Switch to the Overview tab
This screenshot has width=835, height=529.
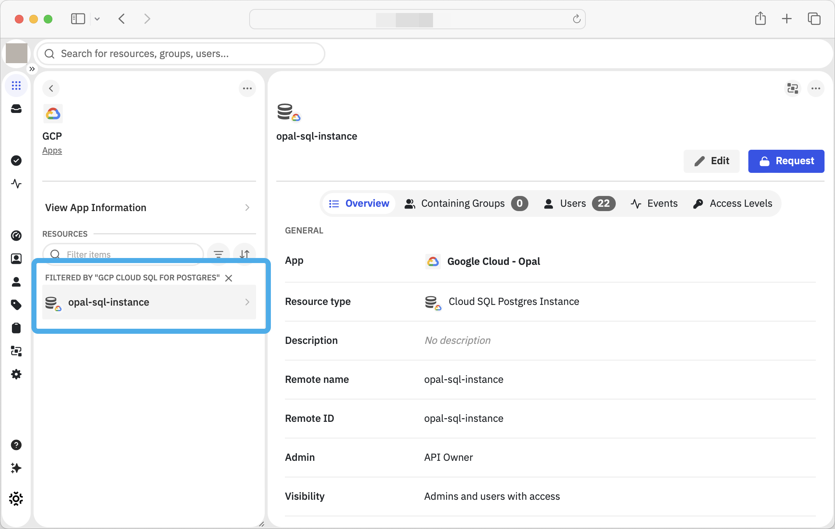click(359, 204)
